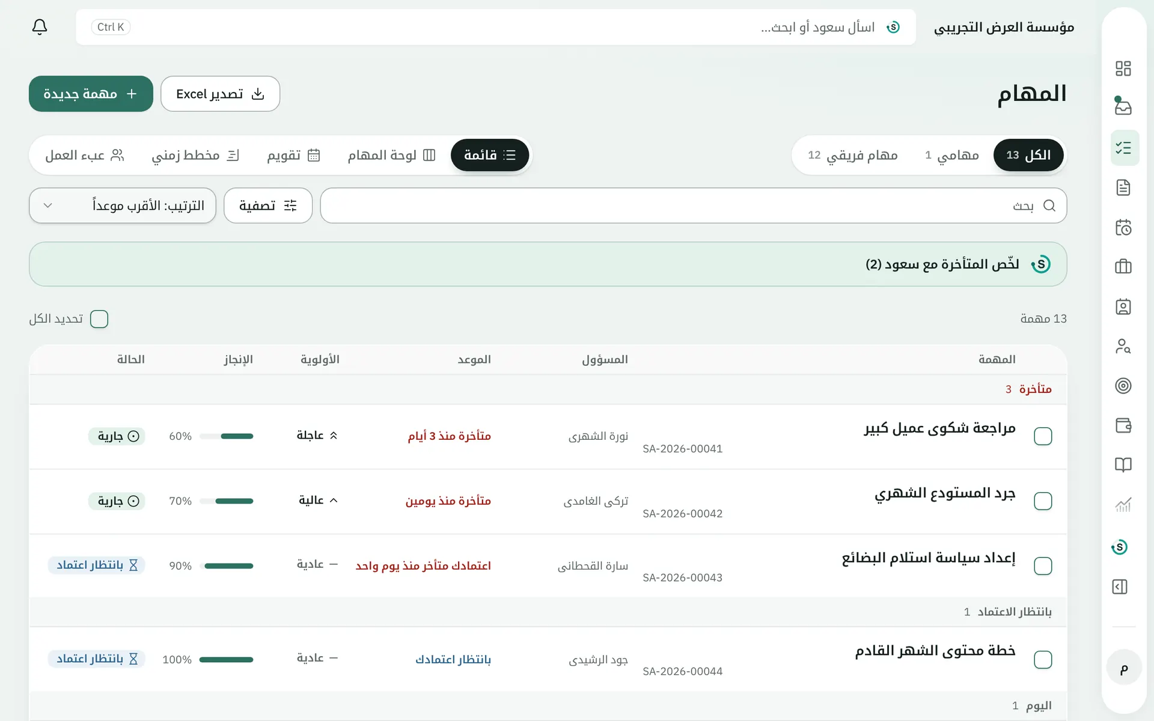Check task جرد المستودع الشهري

click(x=1043, y=501)
